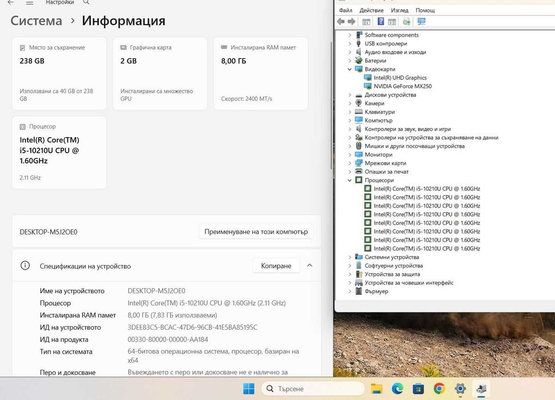This screenshot has height=400, width=555.
Task: Open the Помощ menu
Action: pos(425,10)
